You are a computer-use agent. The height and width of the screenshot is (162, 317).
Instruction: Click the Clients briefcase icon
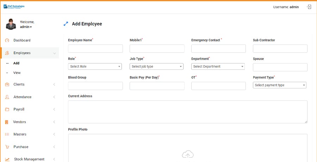tap(7, 85)
